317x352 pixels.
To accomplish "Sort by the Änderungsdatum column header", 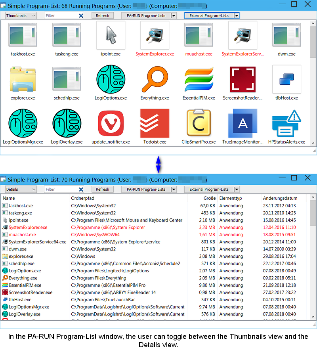I will tap(280, 198).
